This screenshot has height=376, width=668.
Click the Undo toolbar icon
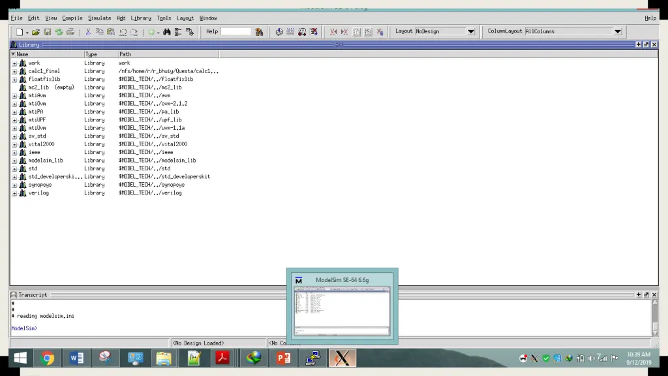pos(123,32)
